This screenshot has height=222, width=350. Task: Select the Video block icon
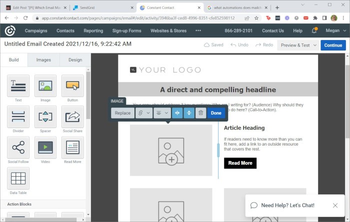tap(45, 147)
